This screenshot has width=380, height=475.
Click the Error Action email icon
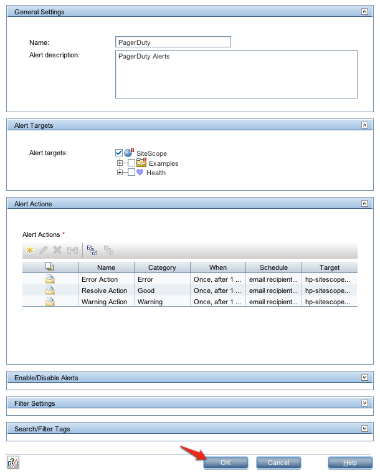(50, 279)
